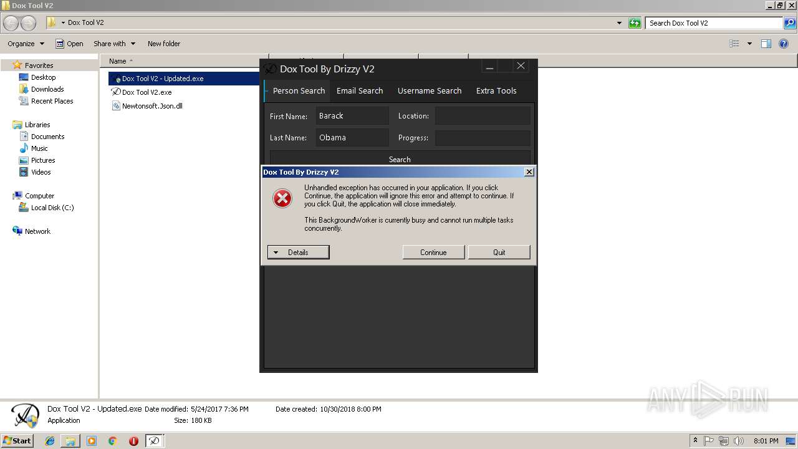Open Explorer help icon
The width and height of the screenshot is (798, 449).
[784, 44]
